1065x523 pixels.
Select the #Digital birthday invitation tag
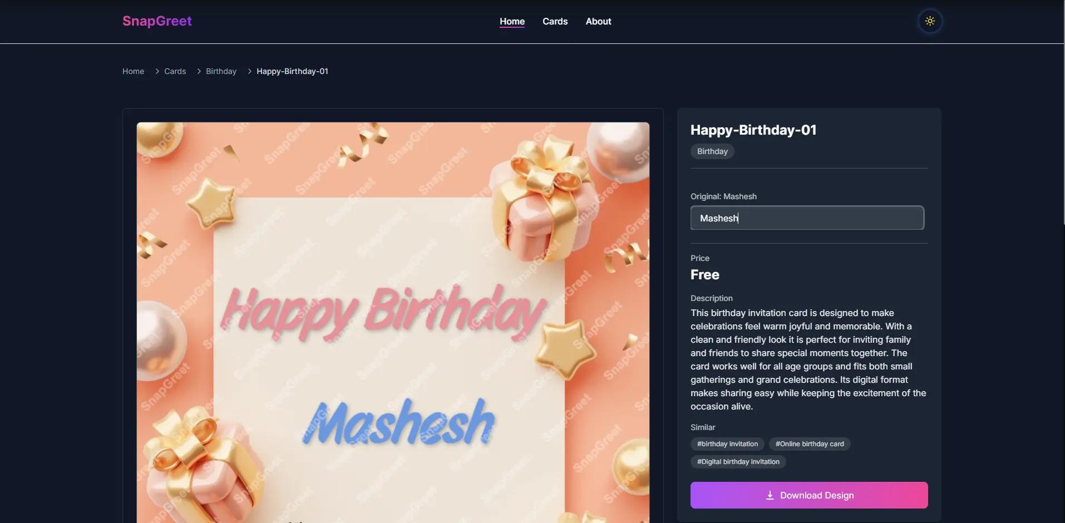[x=738, y=462]
